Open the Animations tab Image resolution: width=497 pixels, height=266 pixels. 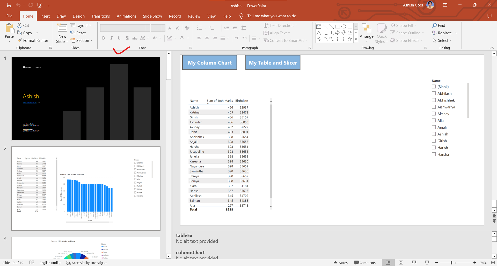pyautogui.click(x=126, y=16)
